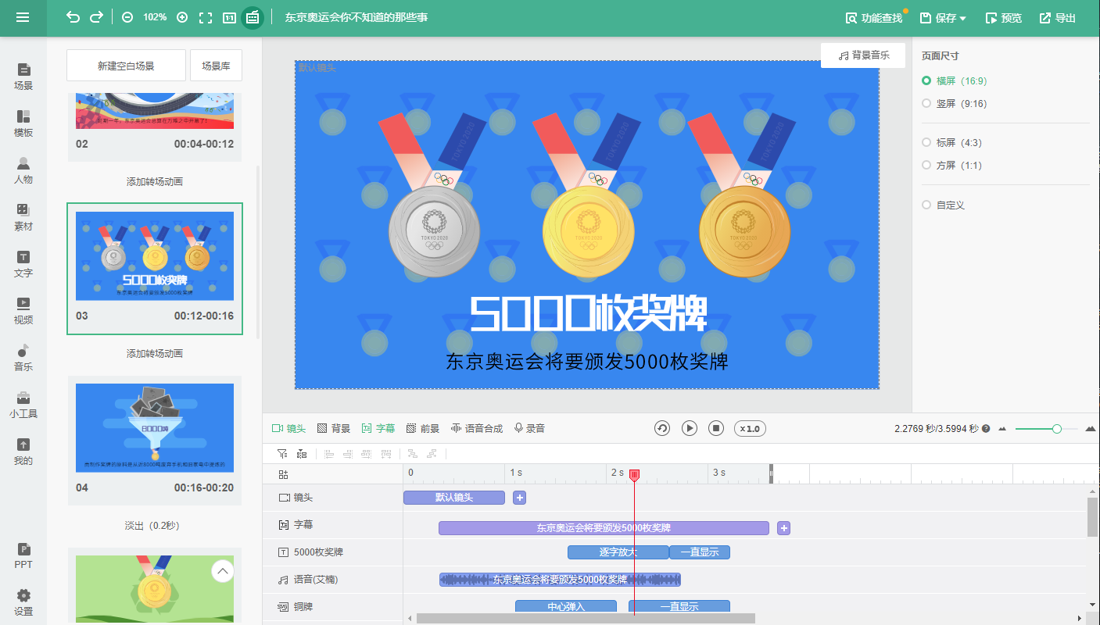Open 功能查找 search
The height and width of the screenshot is (625, 1100).
874,18
